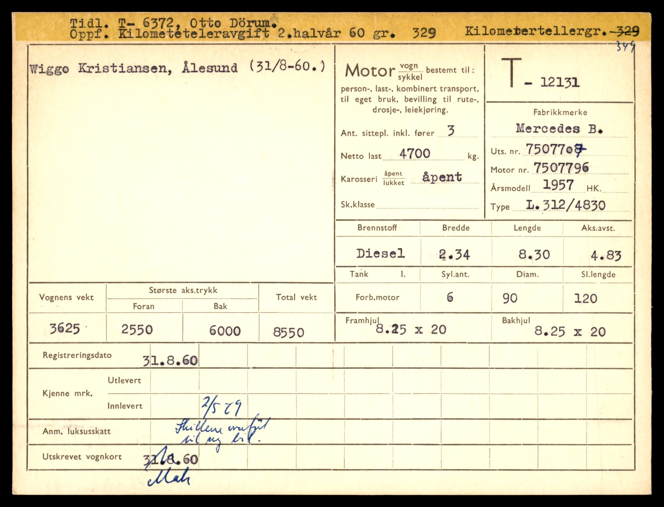
Task: Click the Vognens vekt value 3625
Action: pyautogui.click(x=65, y=328)
